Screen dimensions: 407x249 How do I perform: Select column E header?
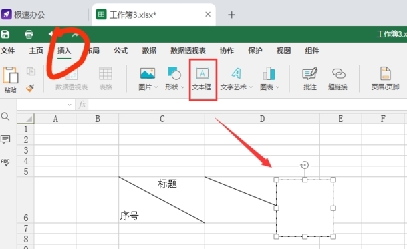340,119
